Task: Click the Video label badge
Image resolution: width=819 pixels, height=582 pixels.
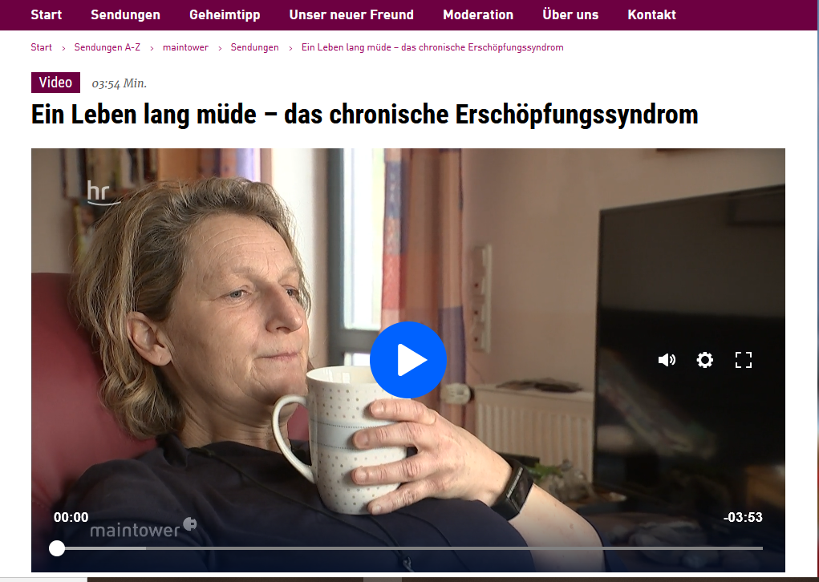Action: coord(55,83)
